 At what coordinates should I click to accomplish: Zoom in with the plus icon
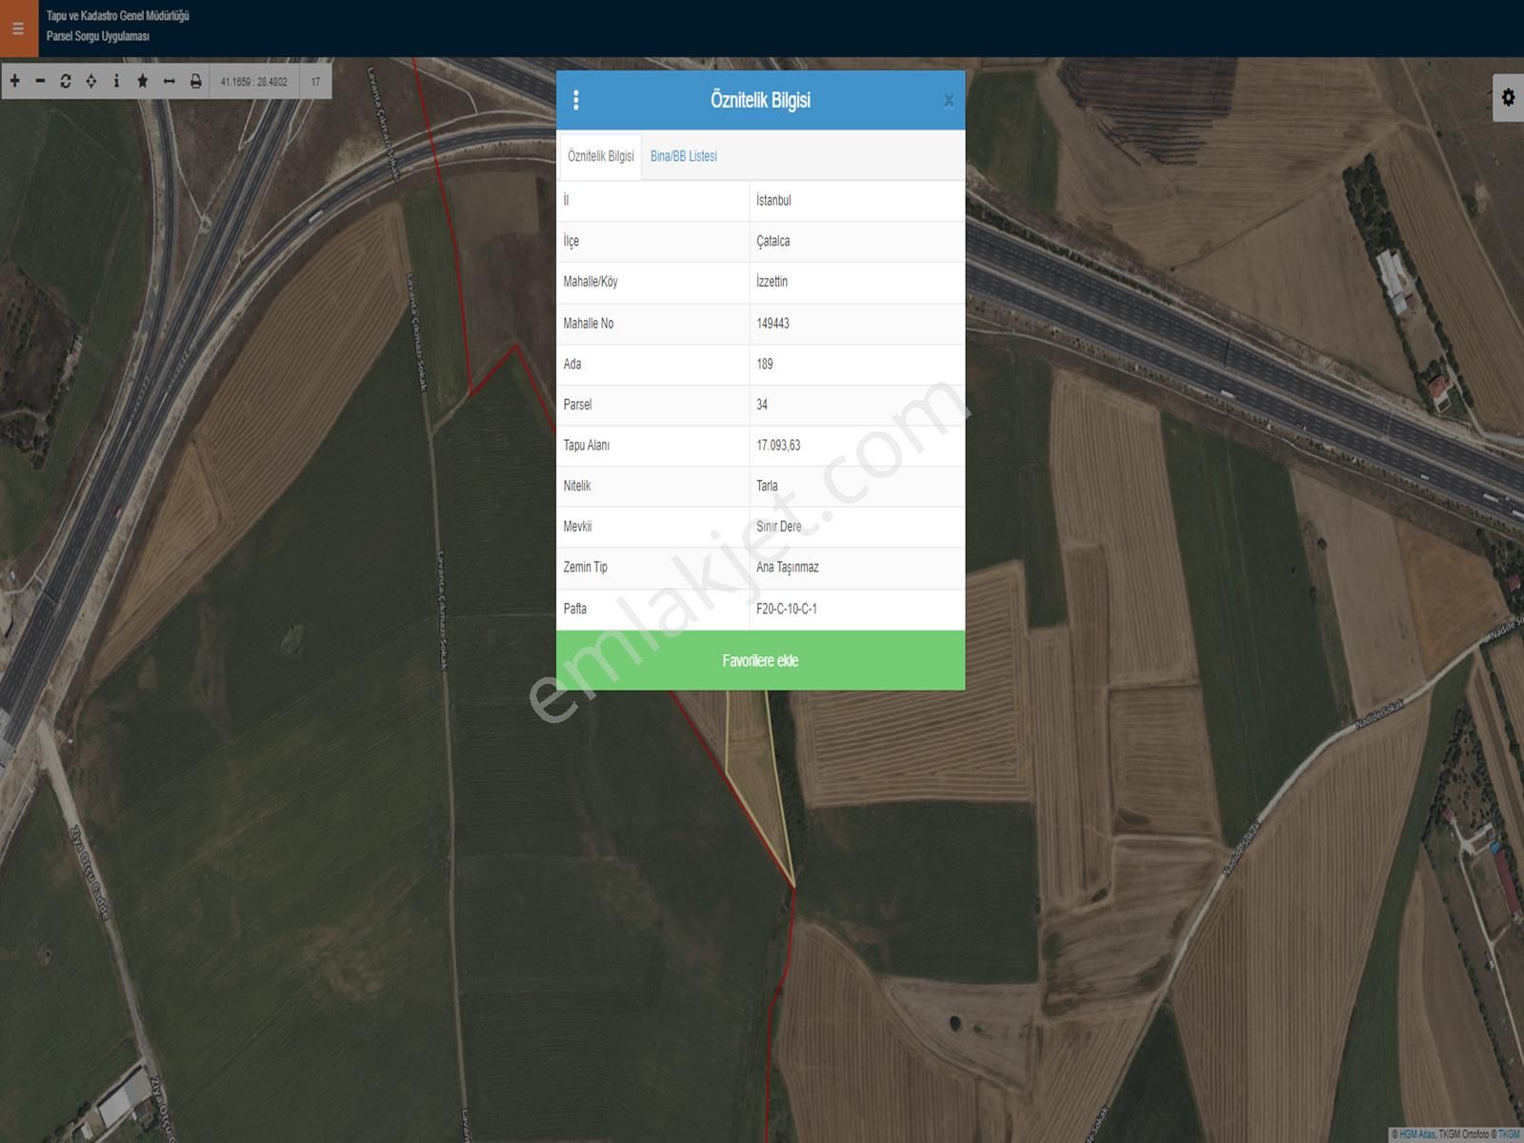point(15,81)
